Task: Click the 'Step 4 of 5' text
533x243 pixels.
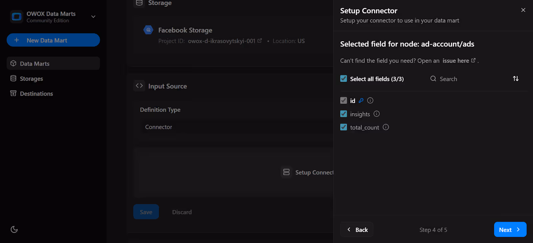Action: click(433, 230)
